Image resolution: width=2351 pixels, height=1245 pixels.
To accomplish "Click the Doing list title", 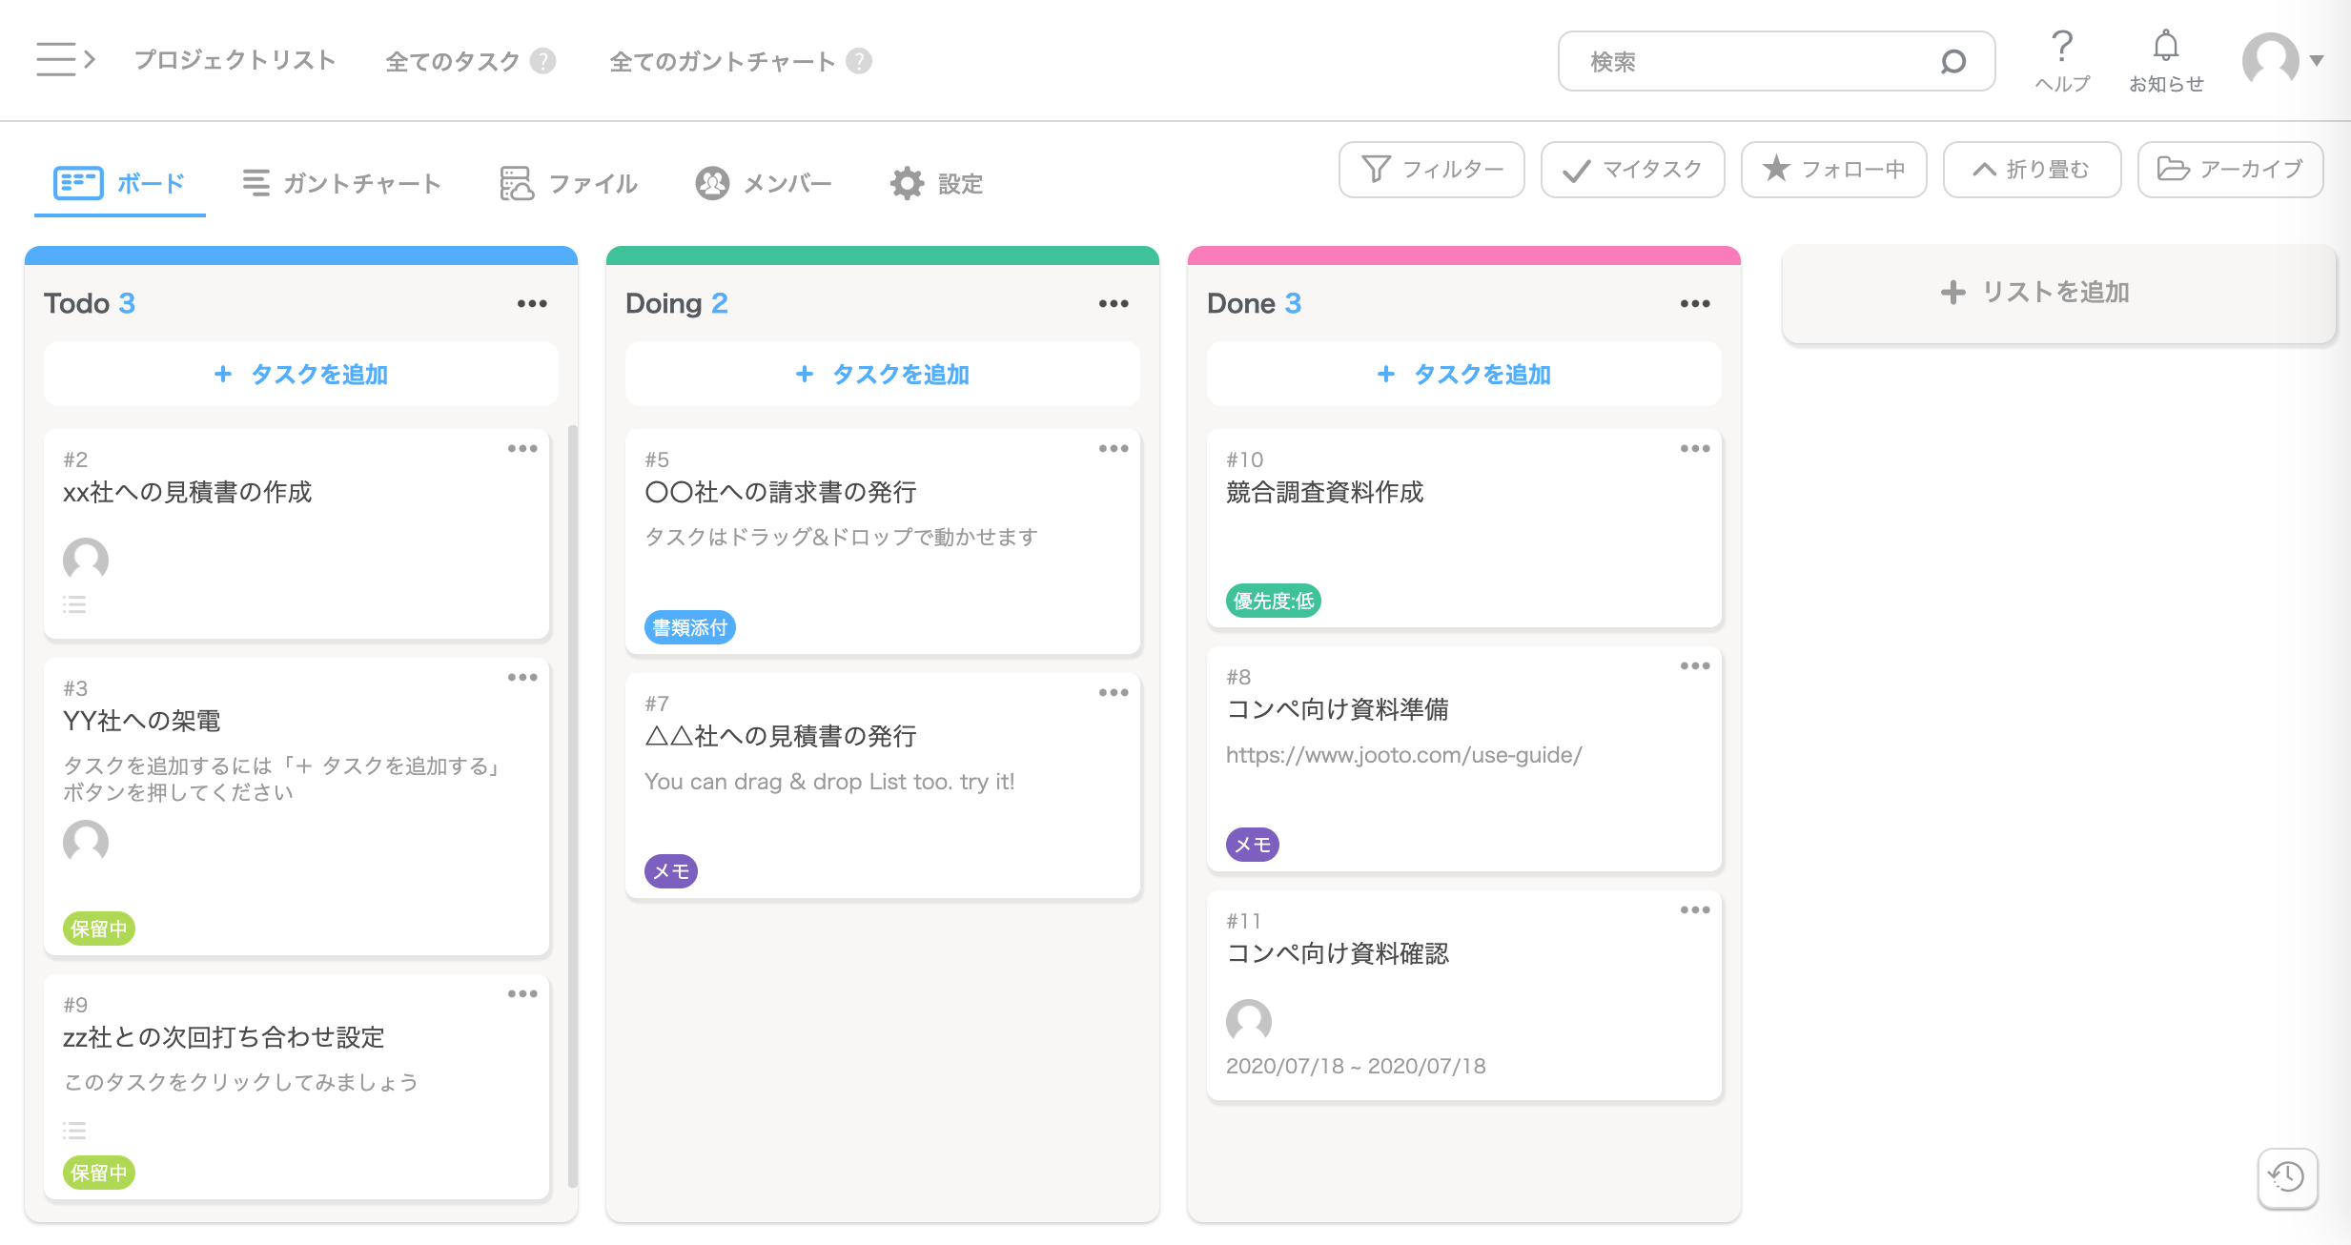I will [664, 303].
